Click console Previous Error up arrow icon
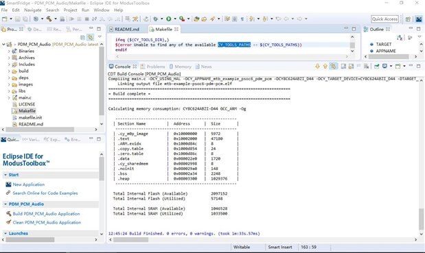Viewport: 425px width, 253px height. pos(325,67)
